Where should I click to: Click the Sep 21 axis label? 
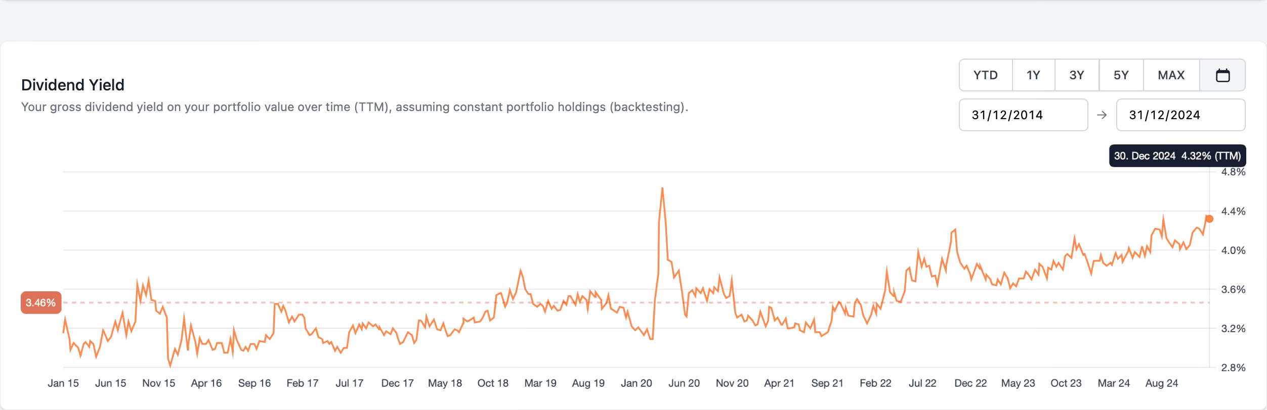tap(827, 383)
